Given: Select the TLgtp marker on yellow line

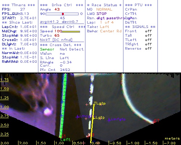Looking at the screenshot, I should pos(100,103).
